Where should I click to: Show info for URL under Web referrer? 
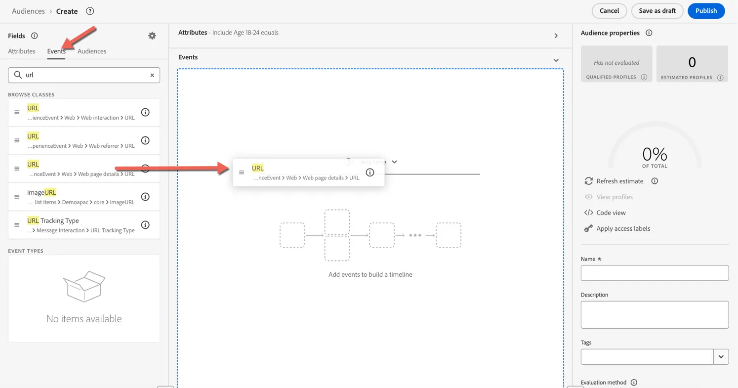coord(145,140)
